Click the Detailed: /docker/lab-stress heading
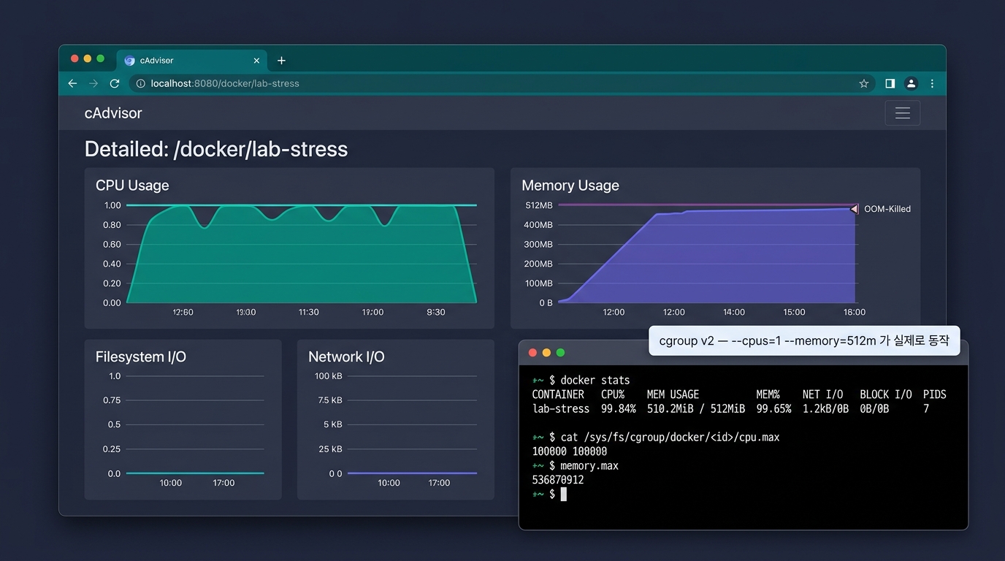The image size is (1005, 561). [x=216, y=149]
